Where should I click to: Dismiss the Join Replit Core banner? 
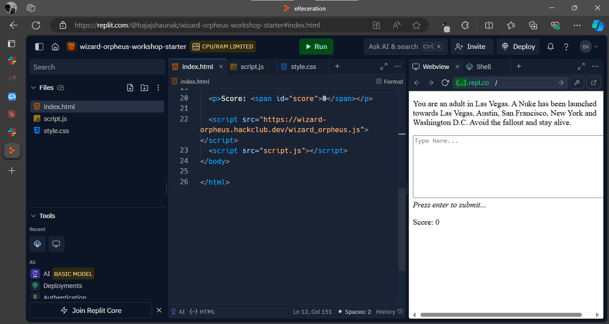[159, 310]
